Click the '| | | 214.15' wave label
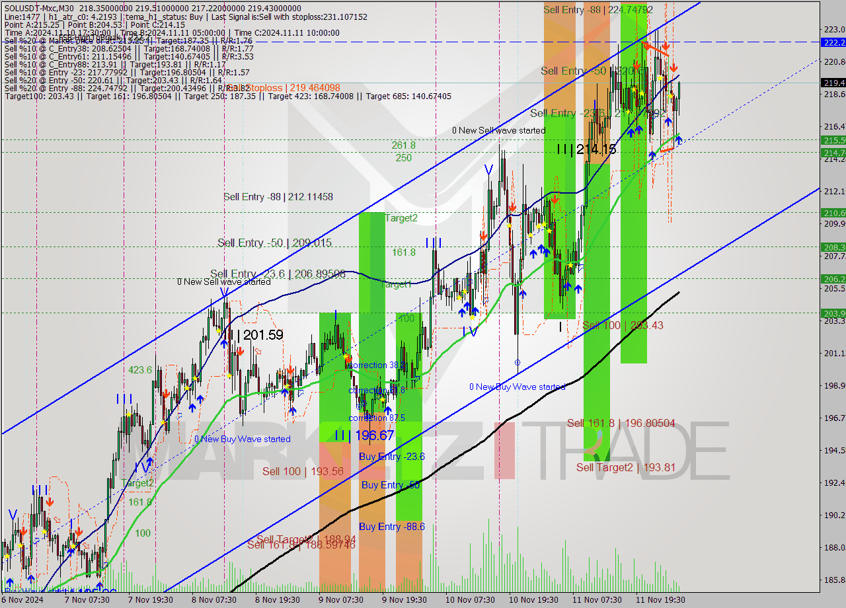The height and width of the screenshot is (608, 846). 586,149
